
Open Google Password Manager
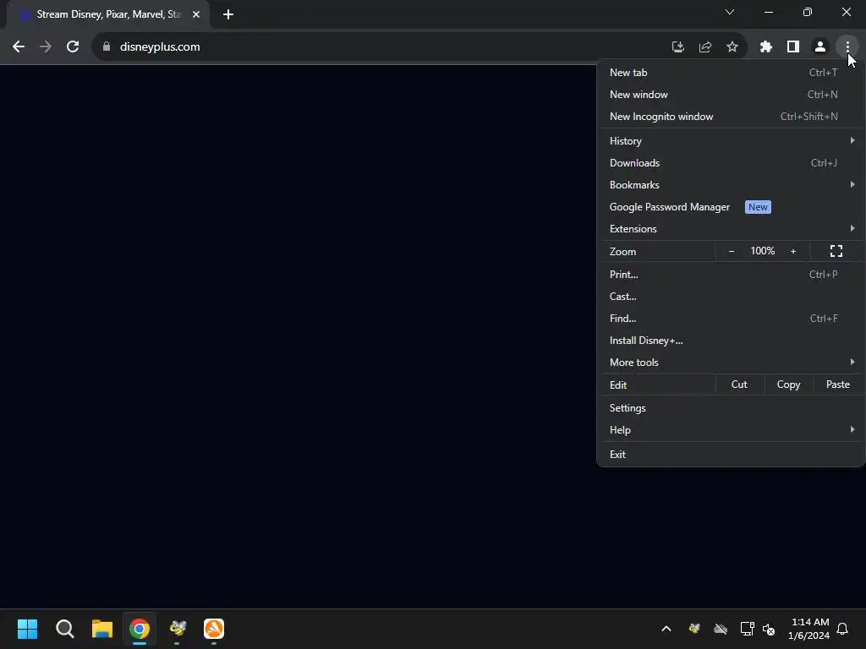(732, 207)
